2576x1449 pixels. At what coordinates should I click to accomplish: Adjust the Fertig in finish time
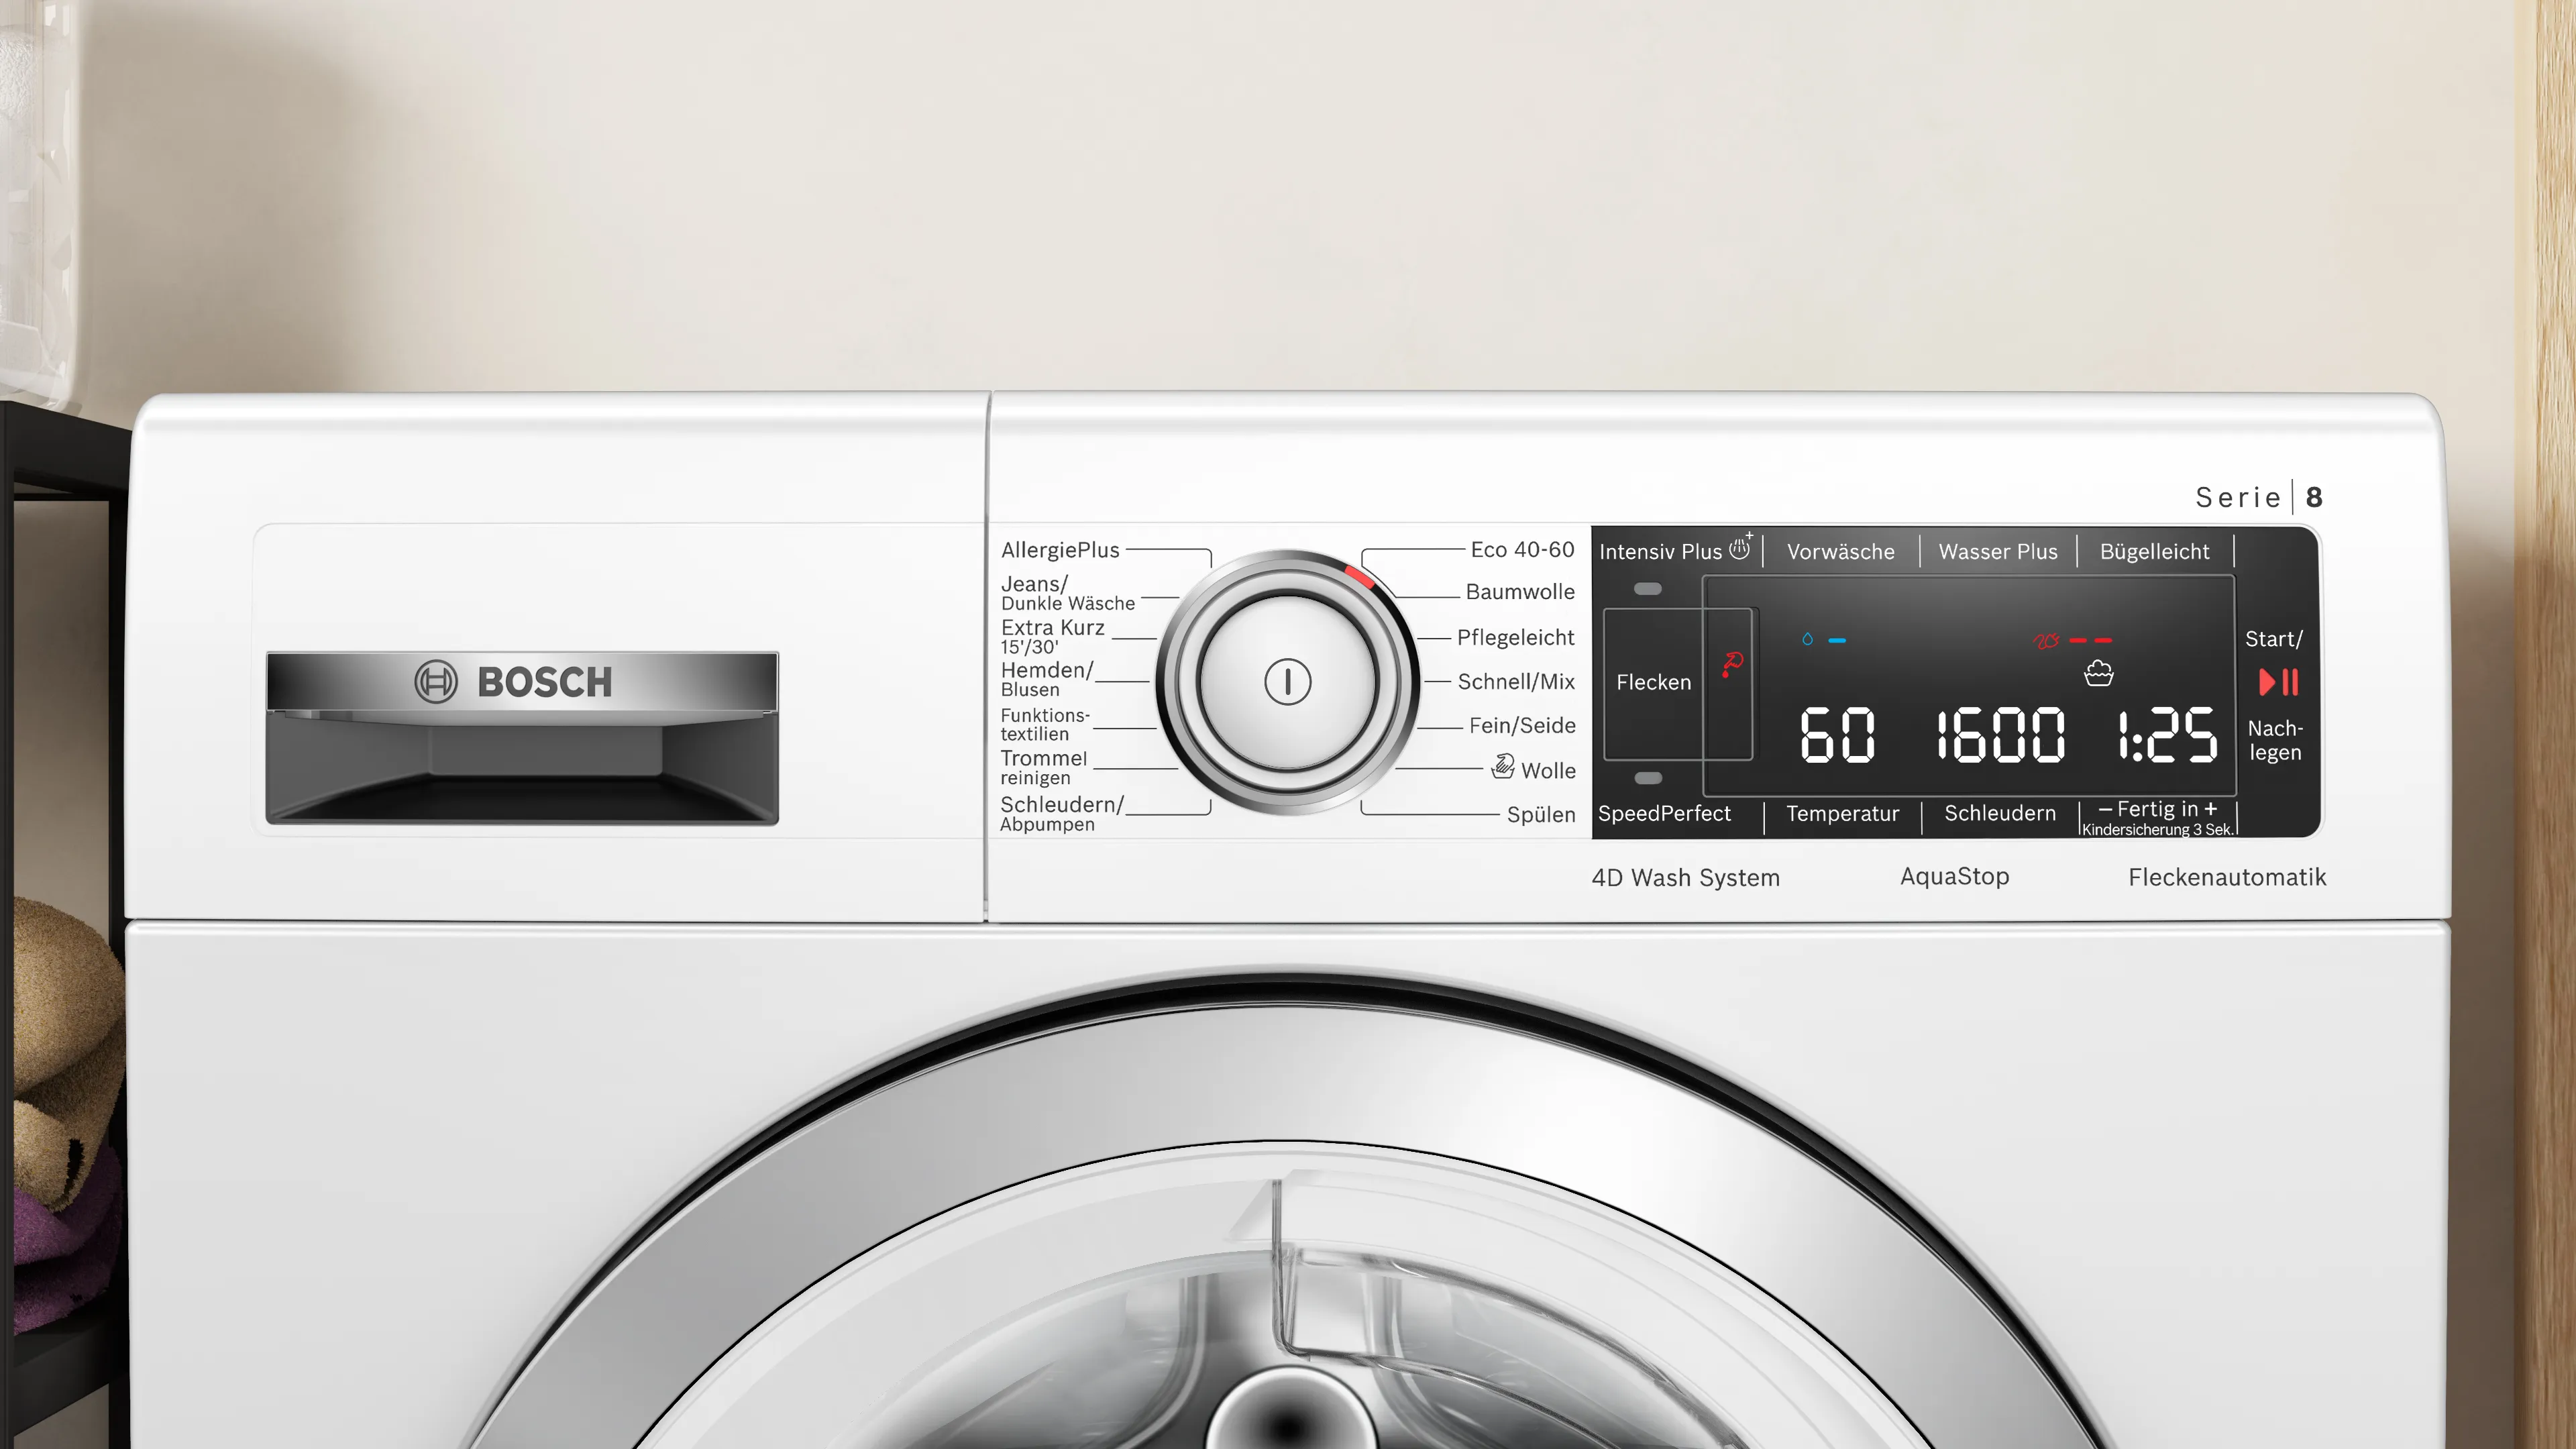click(x=2157, y=811)
